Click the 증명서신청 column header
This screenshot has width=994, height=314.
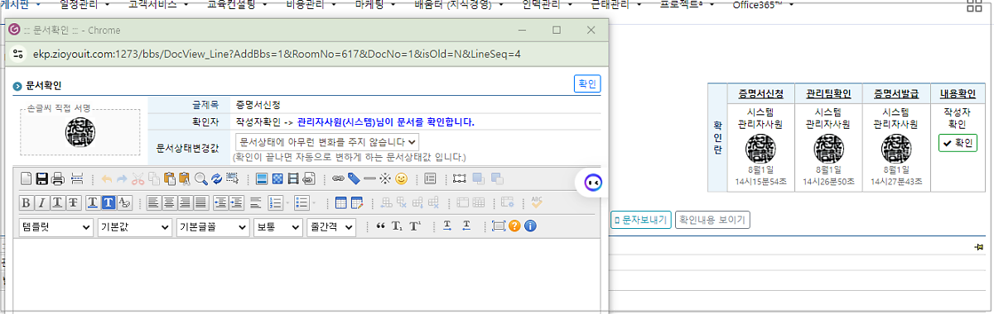[760, 93]
